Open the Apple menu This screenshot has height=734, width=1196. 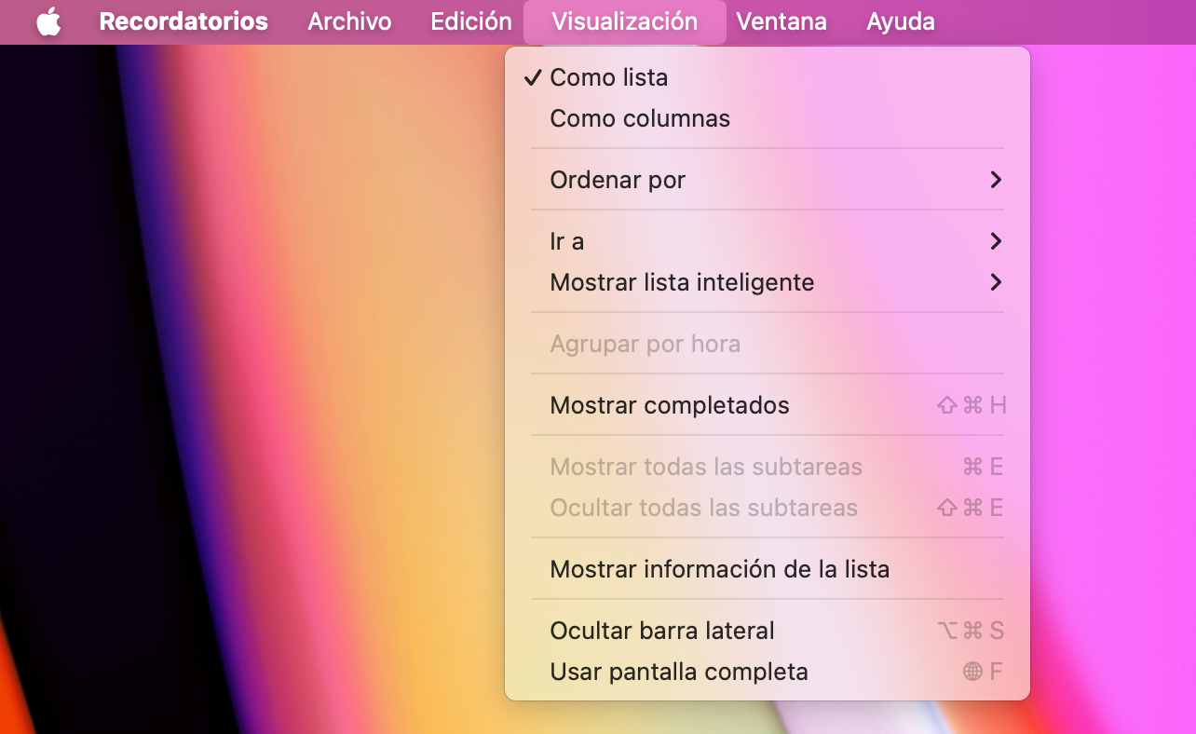[48, 21]
